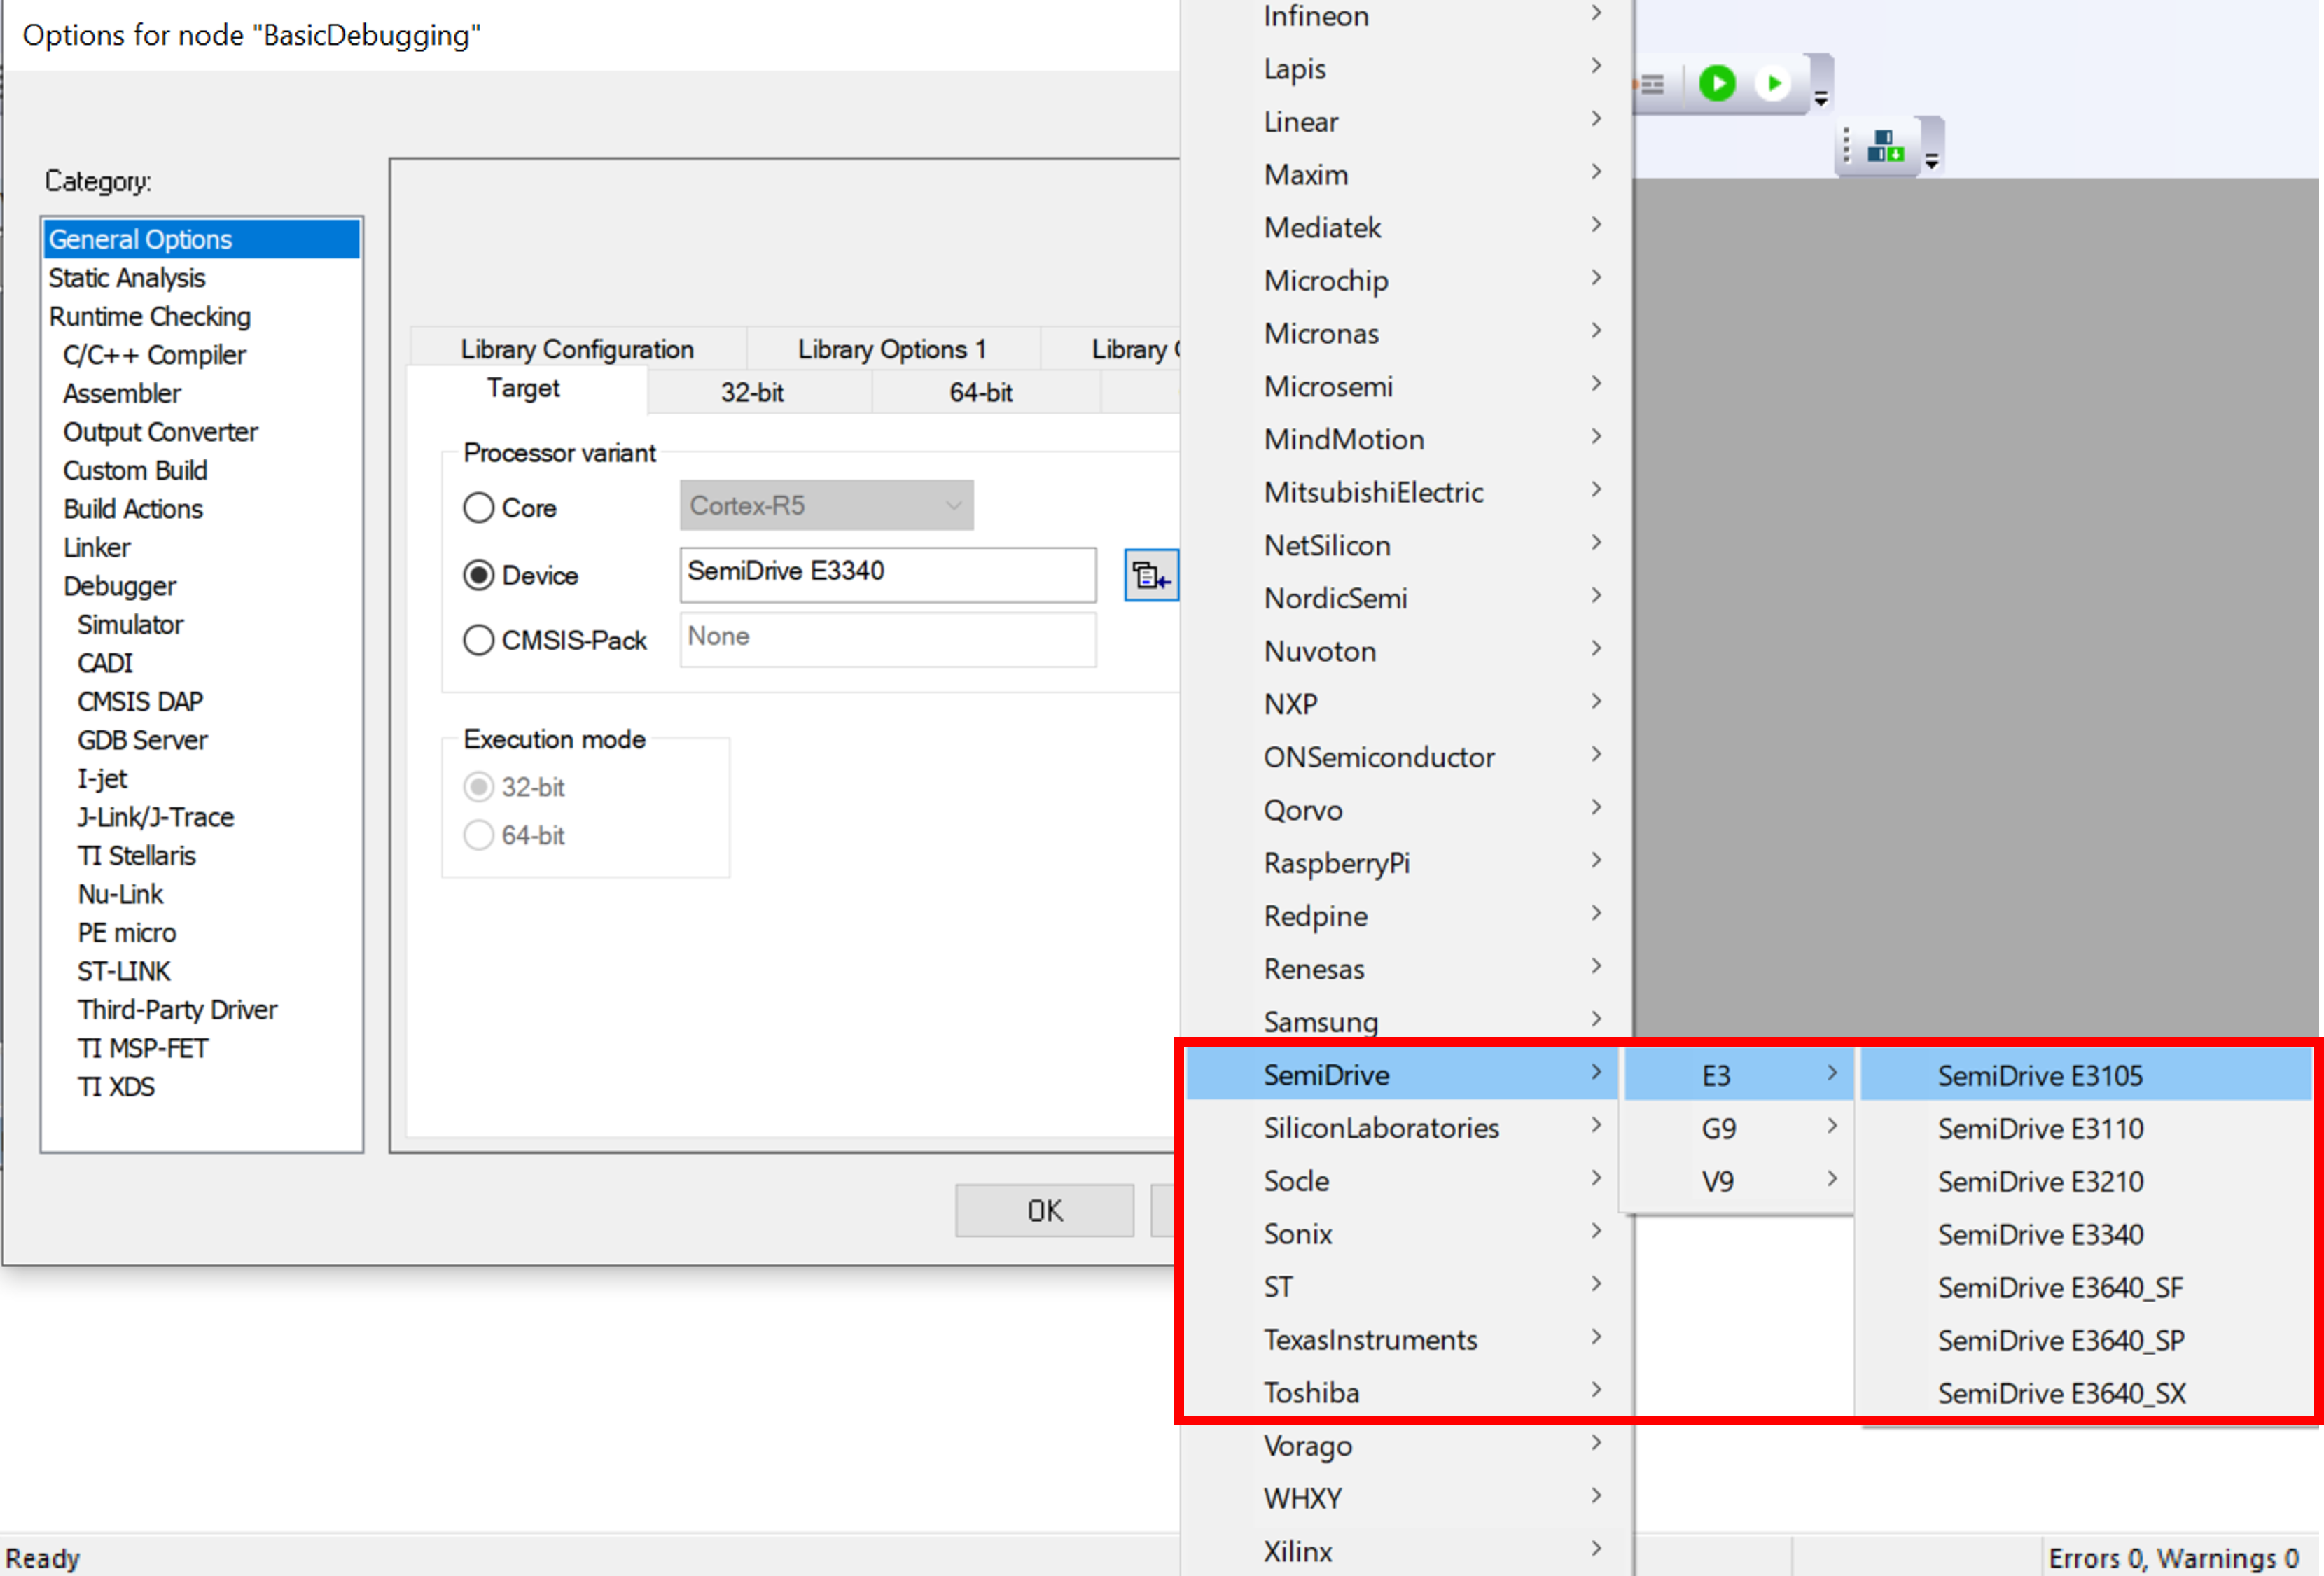The image size is (2324, 1576).
Task: Switch to the Library Configuration tab
Action: point(577,349)
